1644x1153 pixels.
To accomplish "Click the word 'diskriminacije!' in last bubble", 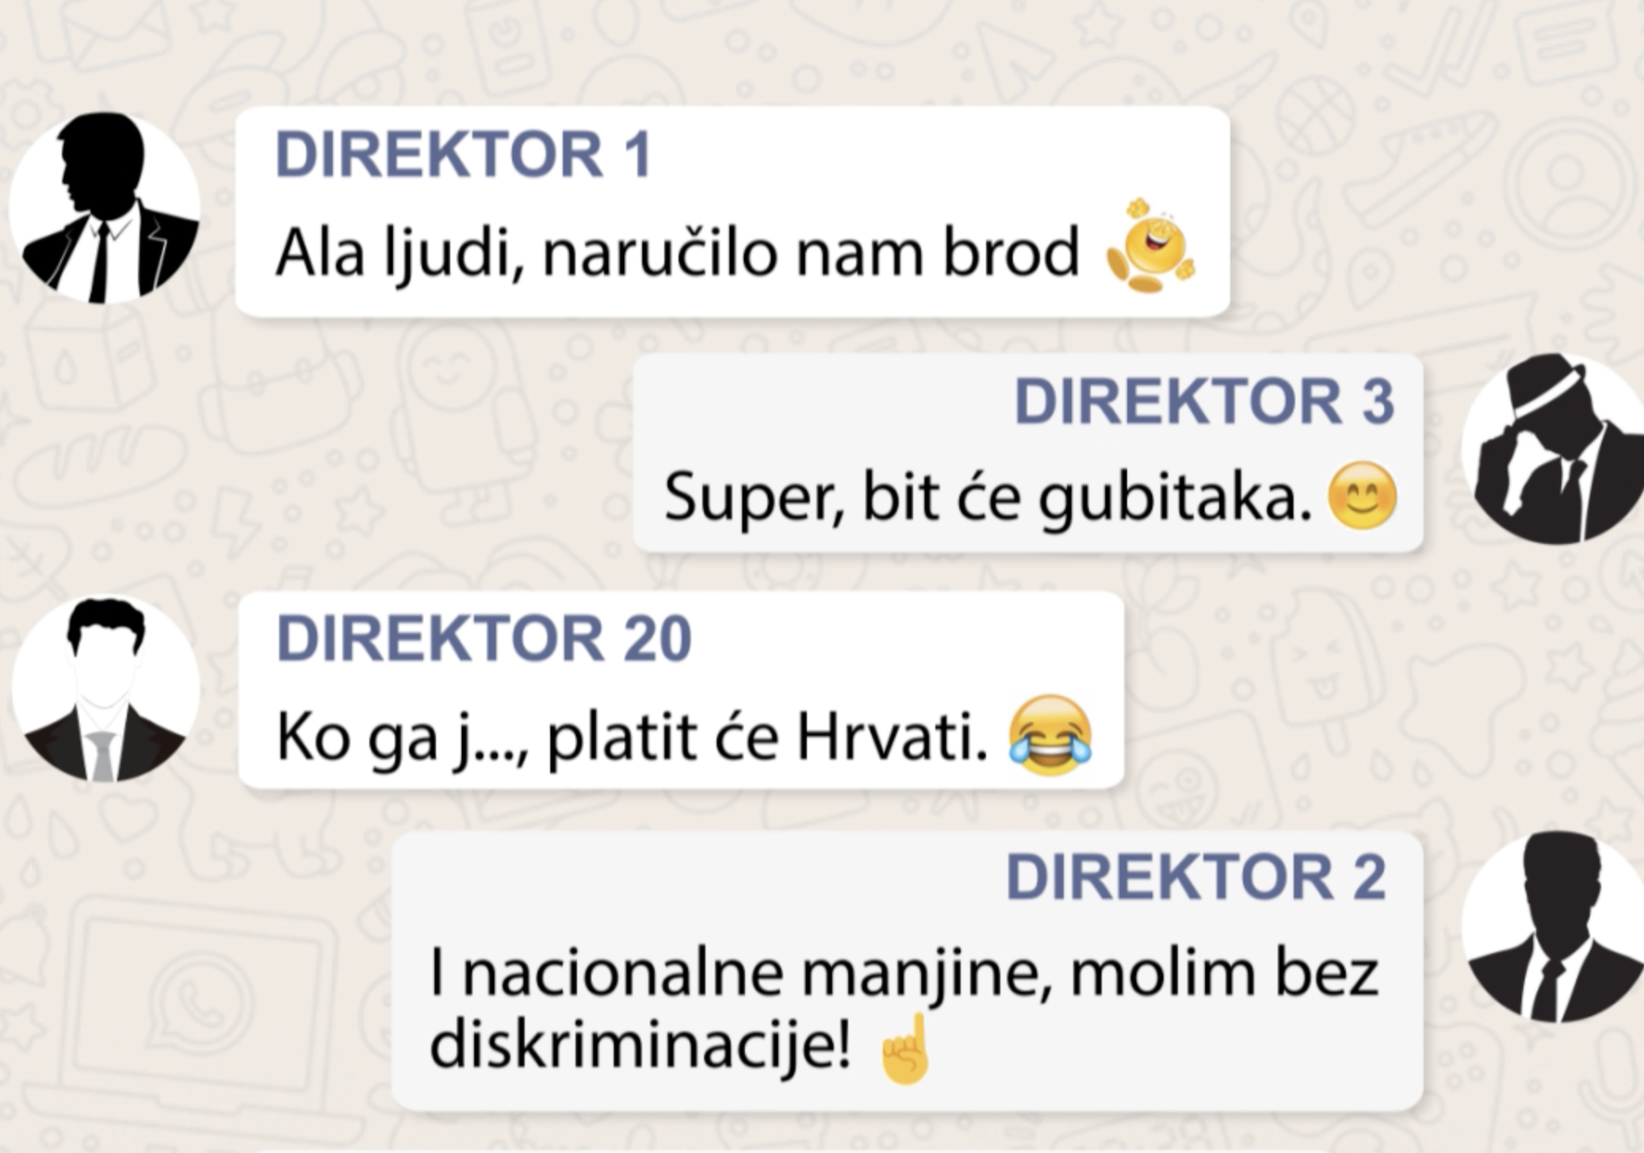I will coord(640,1047).
